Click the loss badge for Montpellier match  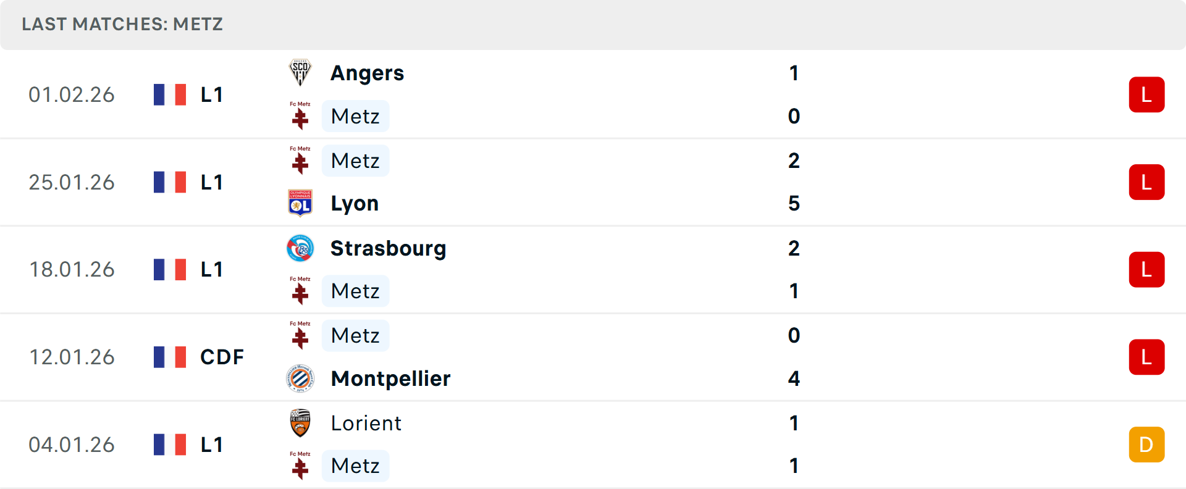(1146, 357)
